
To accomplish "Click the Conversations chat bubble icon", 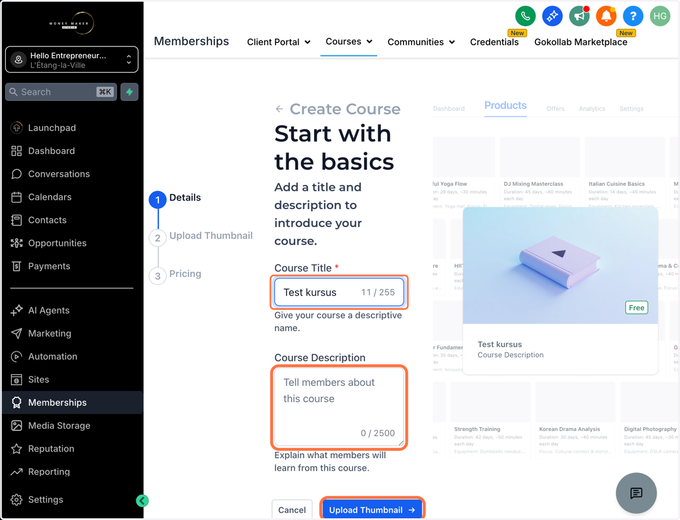I will [x=16, y=174].
